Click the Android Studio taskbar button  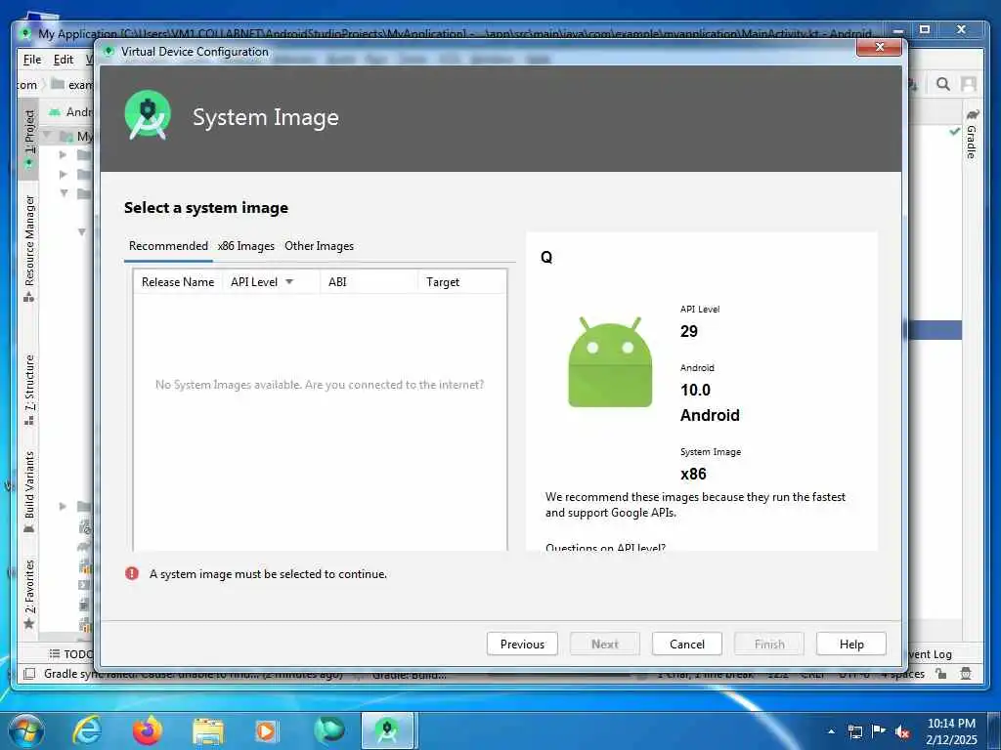coord(387,730)
